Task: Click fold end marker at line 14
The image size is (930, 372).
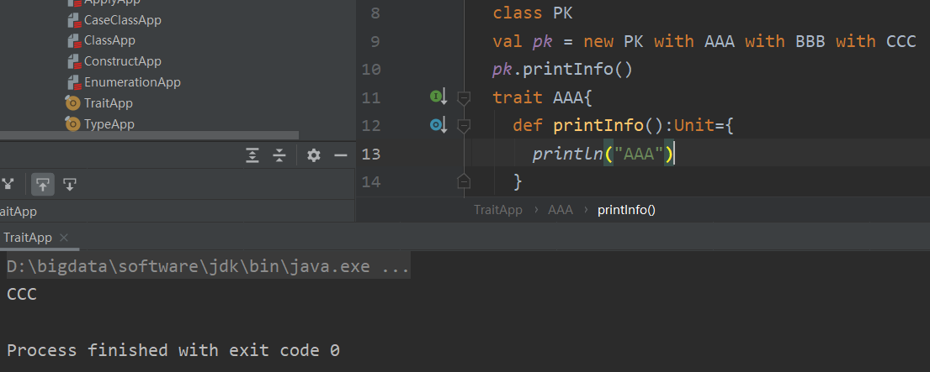Action: [x=464, y=181]
